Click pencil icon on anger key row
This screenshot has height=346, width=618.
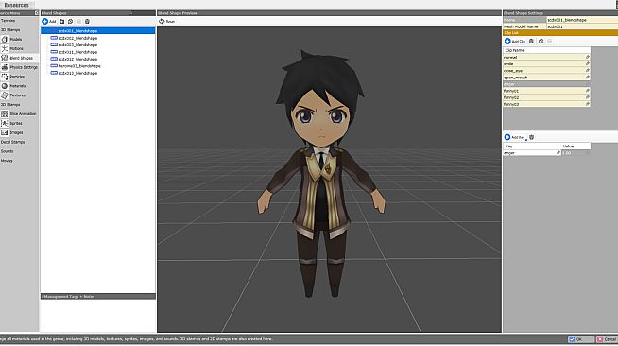[x=558, y=153]
